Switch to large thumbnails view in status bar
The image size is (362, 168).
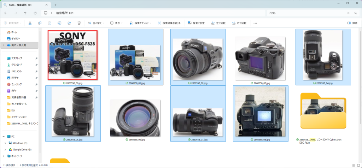358,165
